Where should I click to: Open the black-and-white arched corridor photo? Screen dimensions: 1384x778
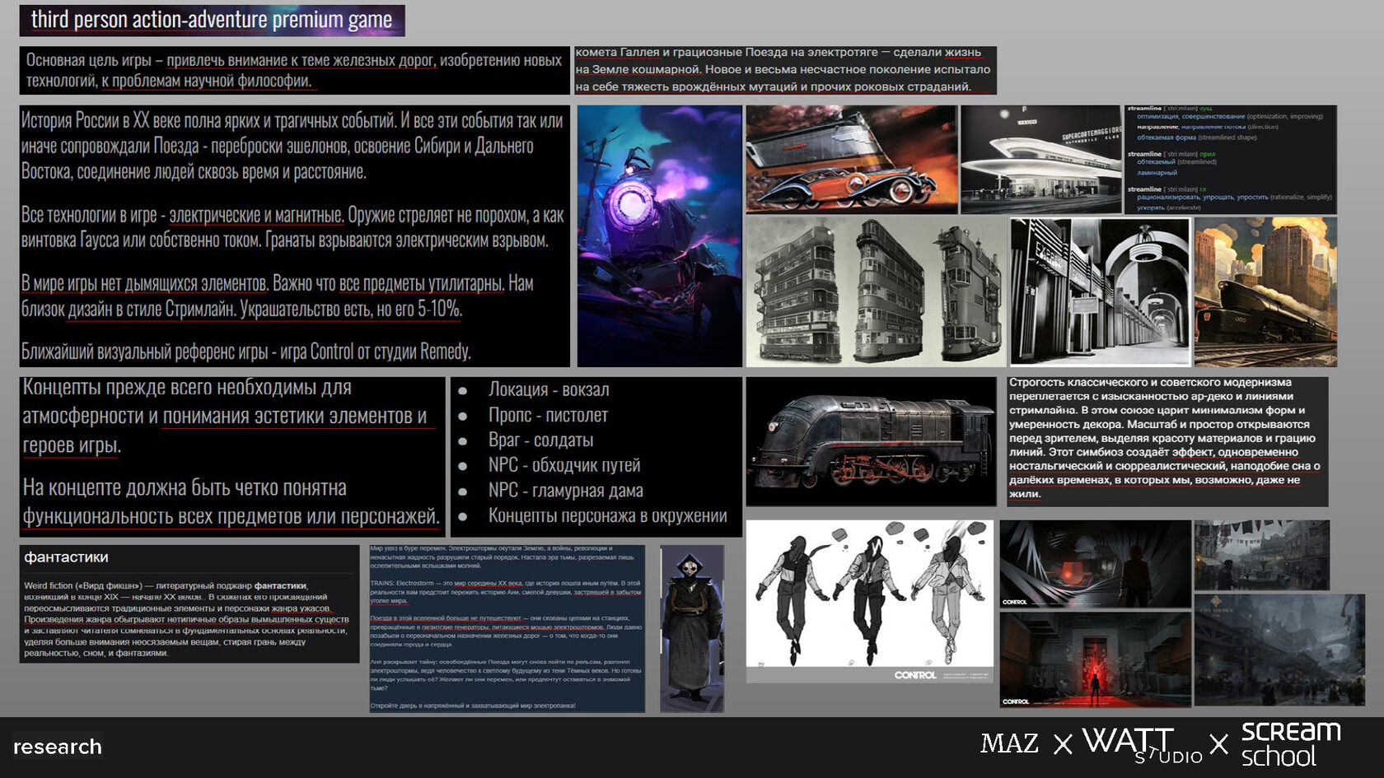tap(1100, 291)
